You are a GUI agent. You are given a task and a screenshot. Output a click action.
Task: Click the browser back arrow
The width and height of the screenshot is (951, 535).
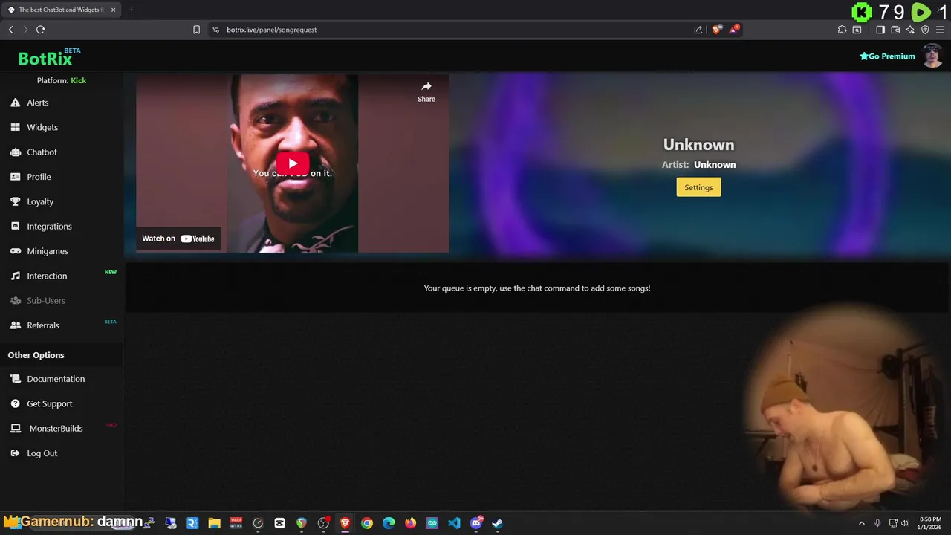pos(10,30)
